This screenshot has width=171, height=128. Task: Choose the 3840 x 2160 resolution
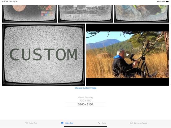pos(85,105)
